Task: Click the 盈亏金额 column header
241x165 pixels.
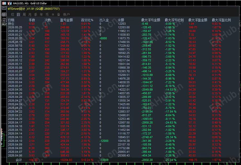Action: coord(66,20)
